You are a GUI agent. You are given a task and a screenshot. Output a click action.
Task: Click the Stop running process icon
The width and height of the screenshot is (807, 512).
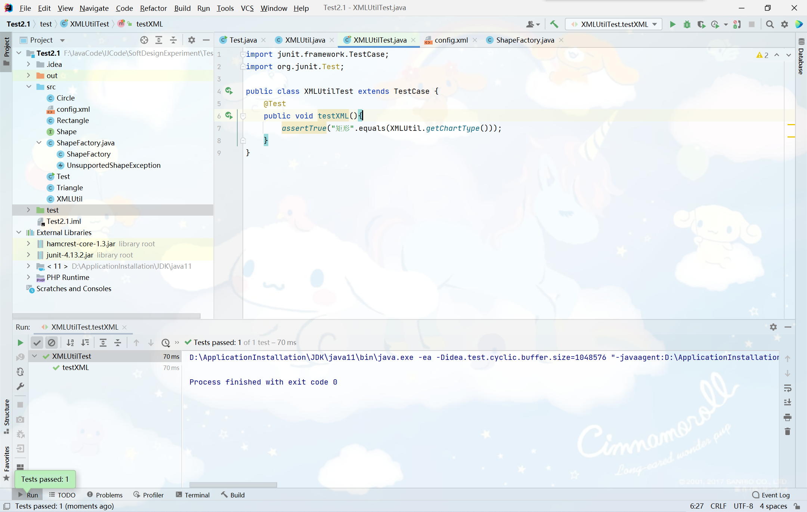click(x=751, y=24)
